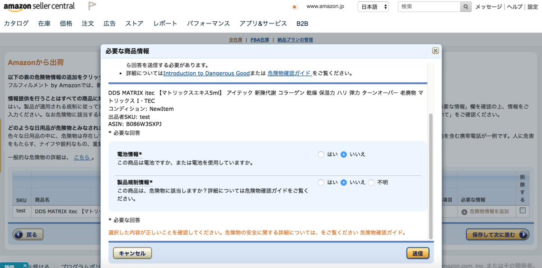The image size is (542, 268).
Task: Open ヘルプ link in header
Action: [514, 7]
